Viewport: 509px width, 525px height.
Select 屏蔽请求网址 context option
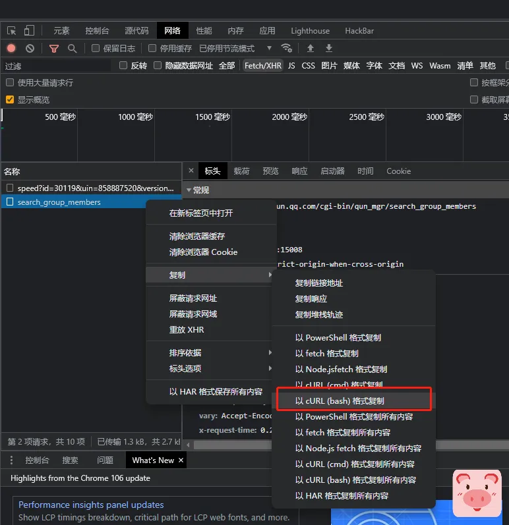click(209, 298)
